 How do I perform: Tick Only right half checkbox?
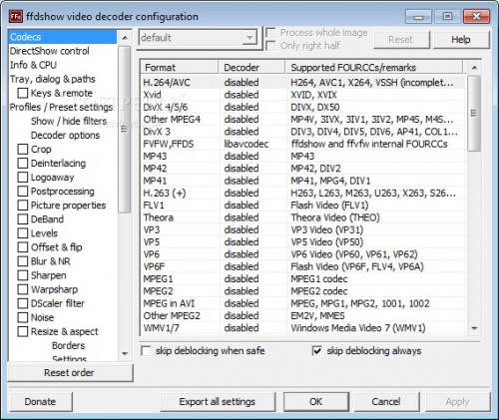[x=270, y=46]
